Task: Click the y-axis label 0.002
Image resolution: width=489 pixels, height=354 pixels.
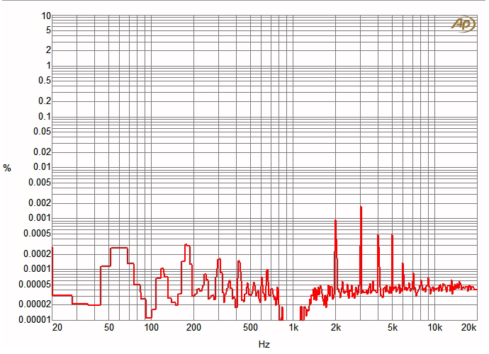Action: pos(40,203)
